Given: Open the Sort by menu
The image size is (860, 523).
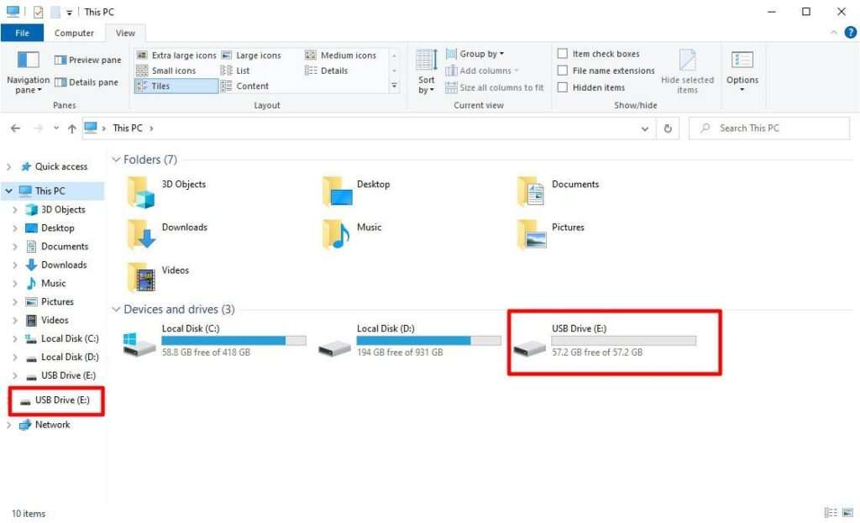Looking at the screenshot, I should coord(426,72).
